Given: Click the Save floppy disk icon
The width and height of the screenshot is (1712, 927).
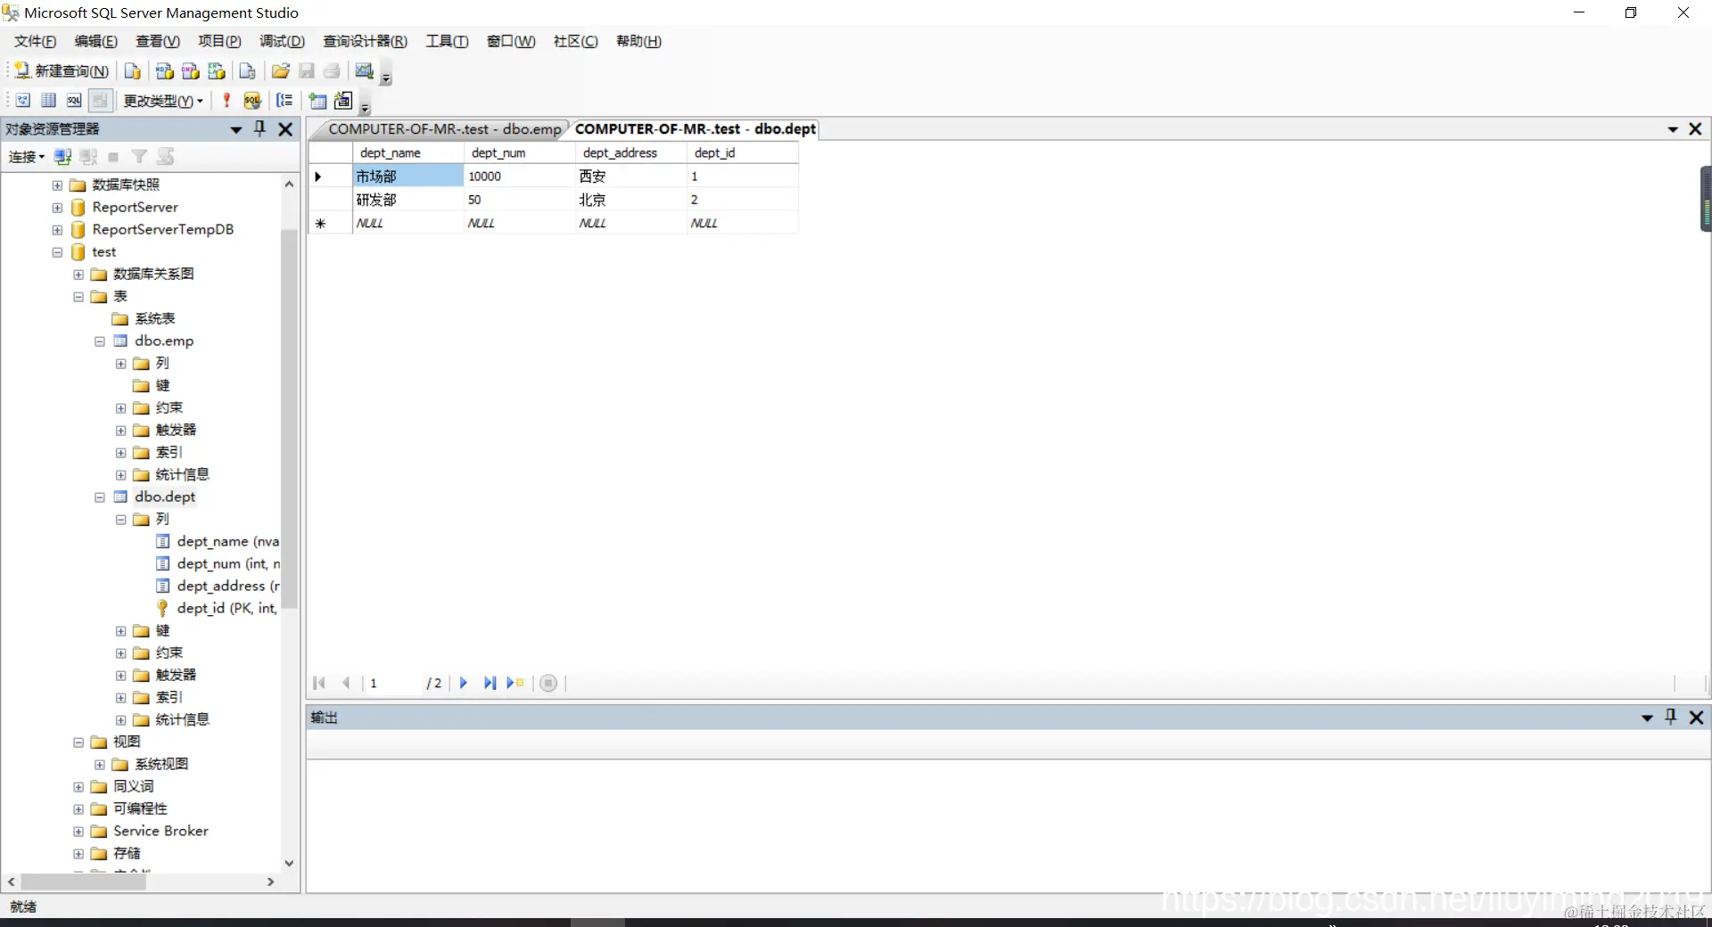Looking at the screenshot, I should point(307,71).
